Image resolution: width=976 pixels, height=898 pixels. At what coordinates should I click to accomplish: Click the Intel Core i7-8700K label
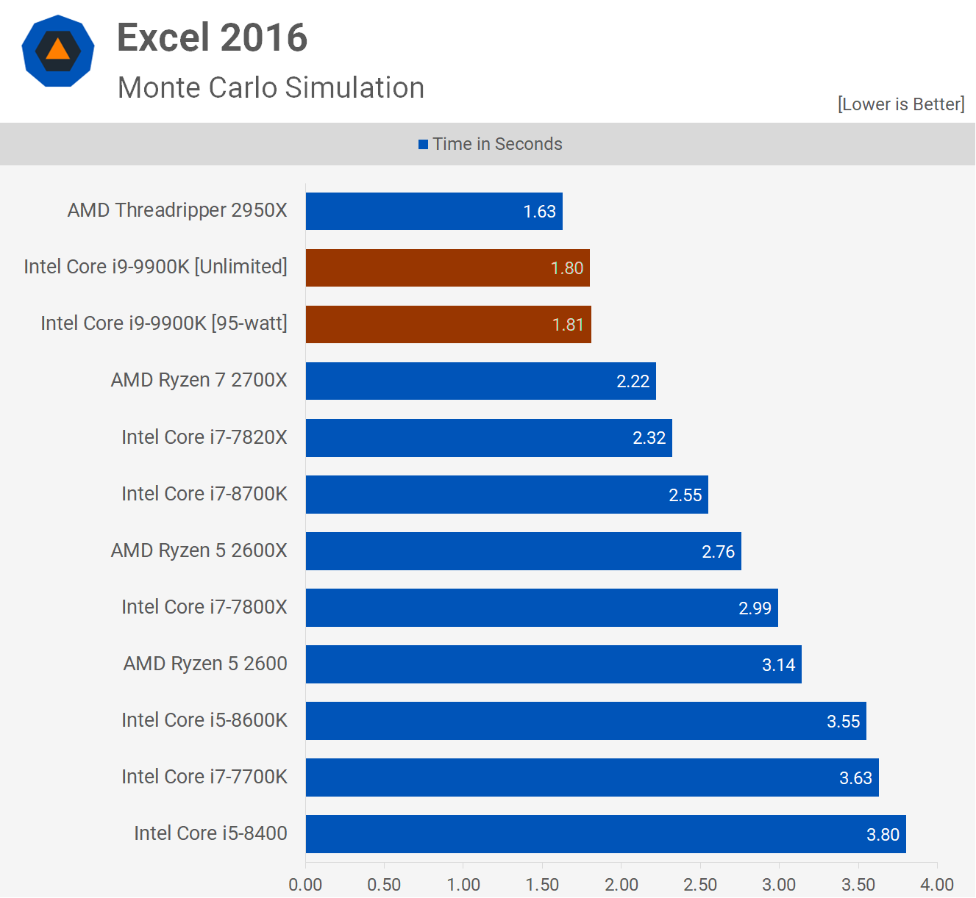click(204, 494)
